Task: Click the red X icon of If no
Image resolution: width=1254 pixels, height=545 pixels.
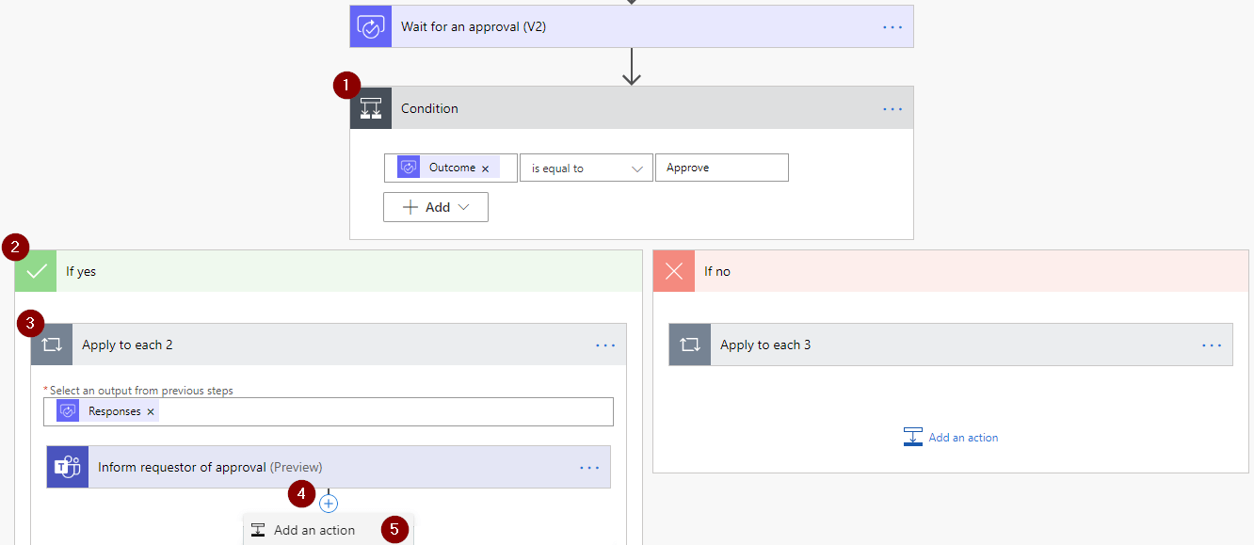Action: point(672,270)
